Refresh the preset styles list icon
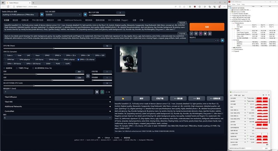The height and width of the screenshot is (151, 278). [x=222, y=40]
